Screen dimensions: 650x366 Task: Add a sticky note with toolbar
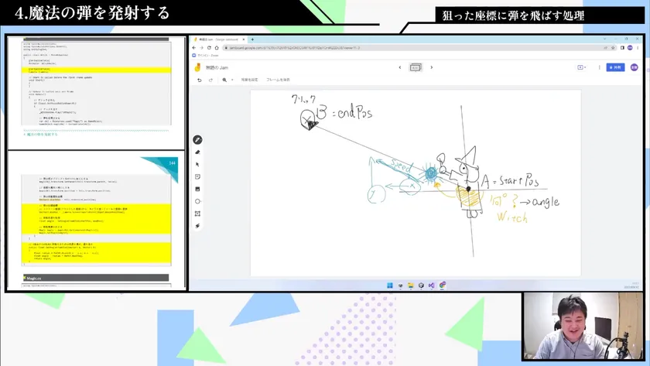(x=198, y=176)
